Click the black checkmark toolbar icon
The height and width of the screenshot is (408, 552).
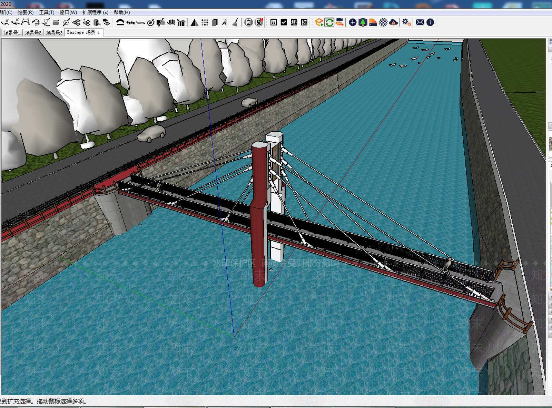pyautogui.click(x=284, y=22)
